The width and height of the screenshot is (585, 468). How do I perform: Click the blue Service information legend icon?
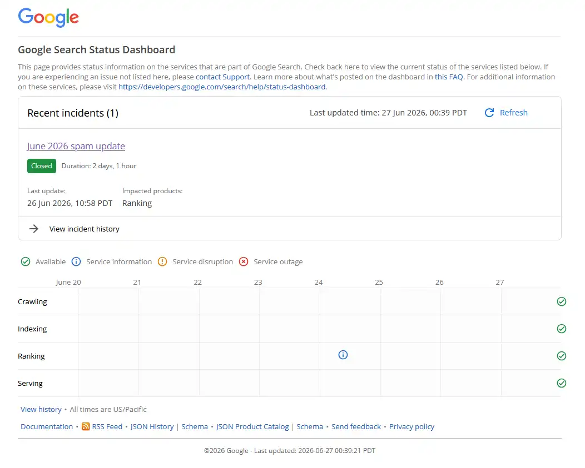pos(76,261)
